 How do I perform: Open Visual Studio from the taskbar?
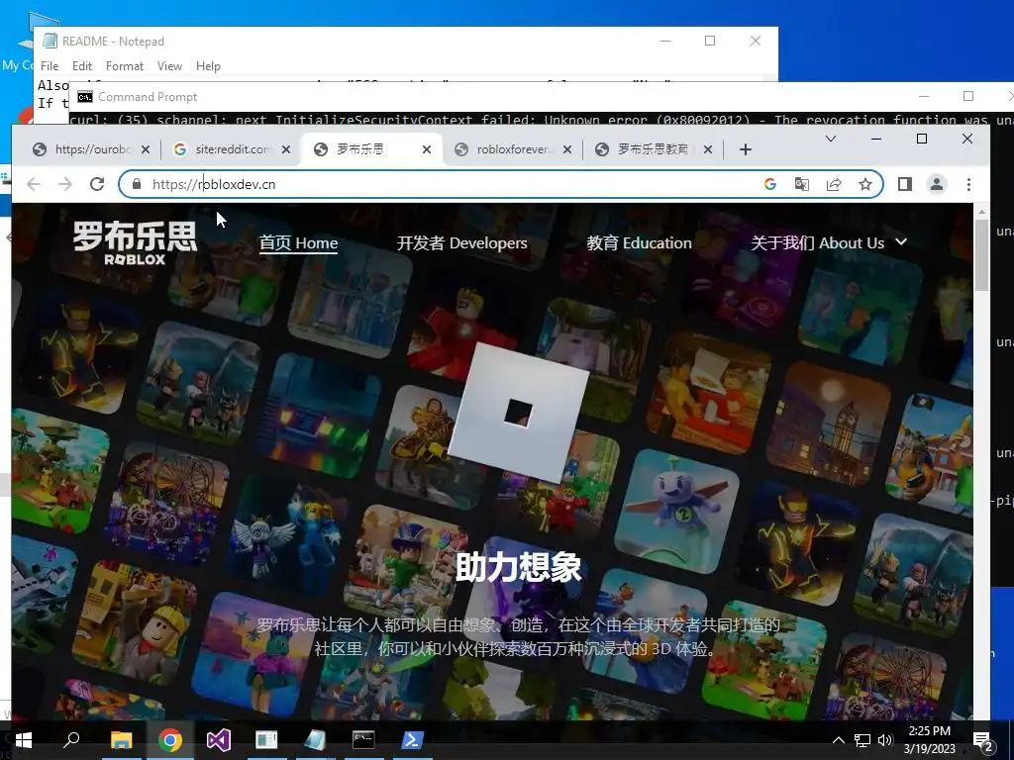pyautogui.click(x=219, y=740)
